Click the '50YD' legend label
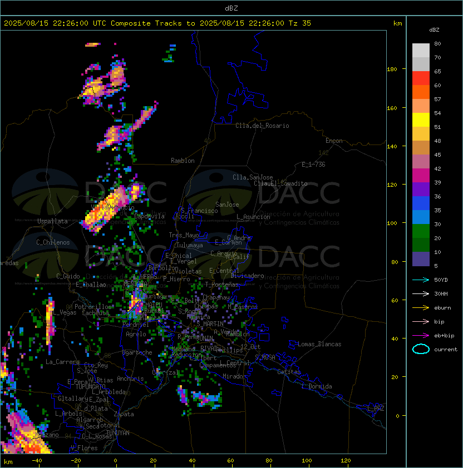 [441, 280]
